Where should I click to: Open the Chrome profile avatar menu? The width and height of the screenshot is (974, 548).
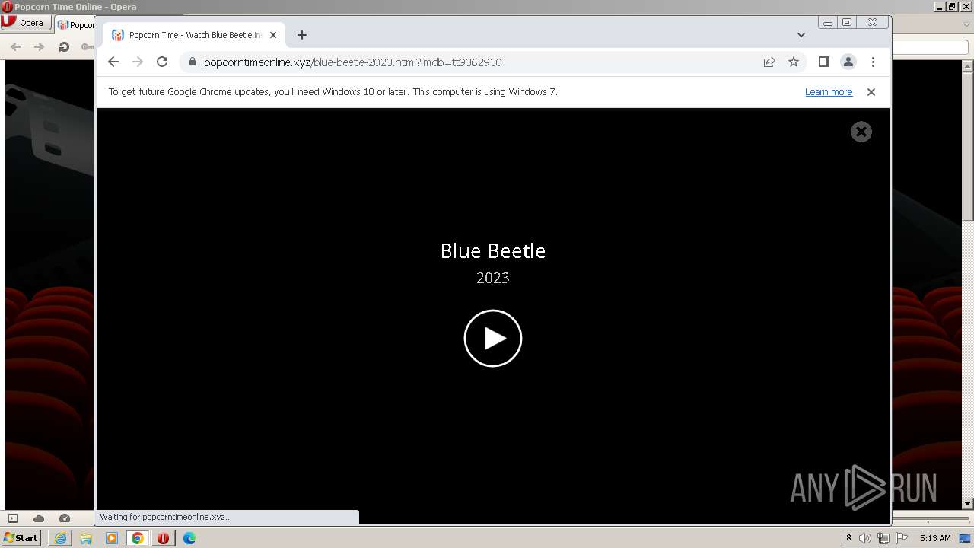click(x=848, y=62)
